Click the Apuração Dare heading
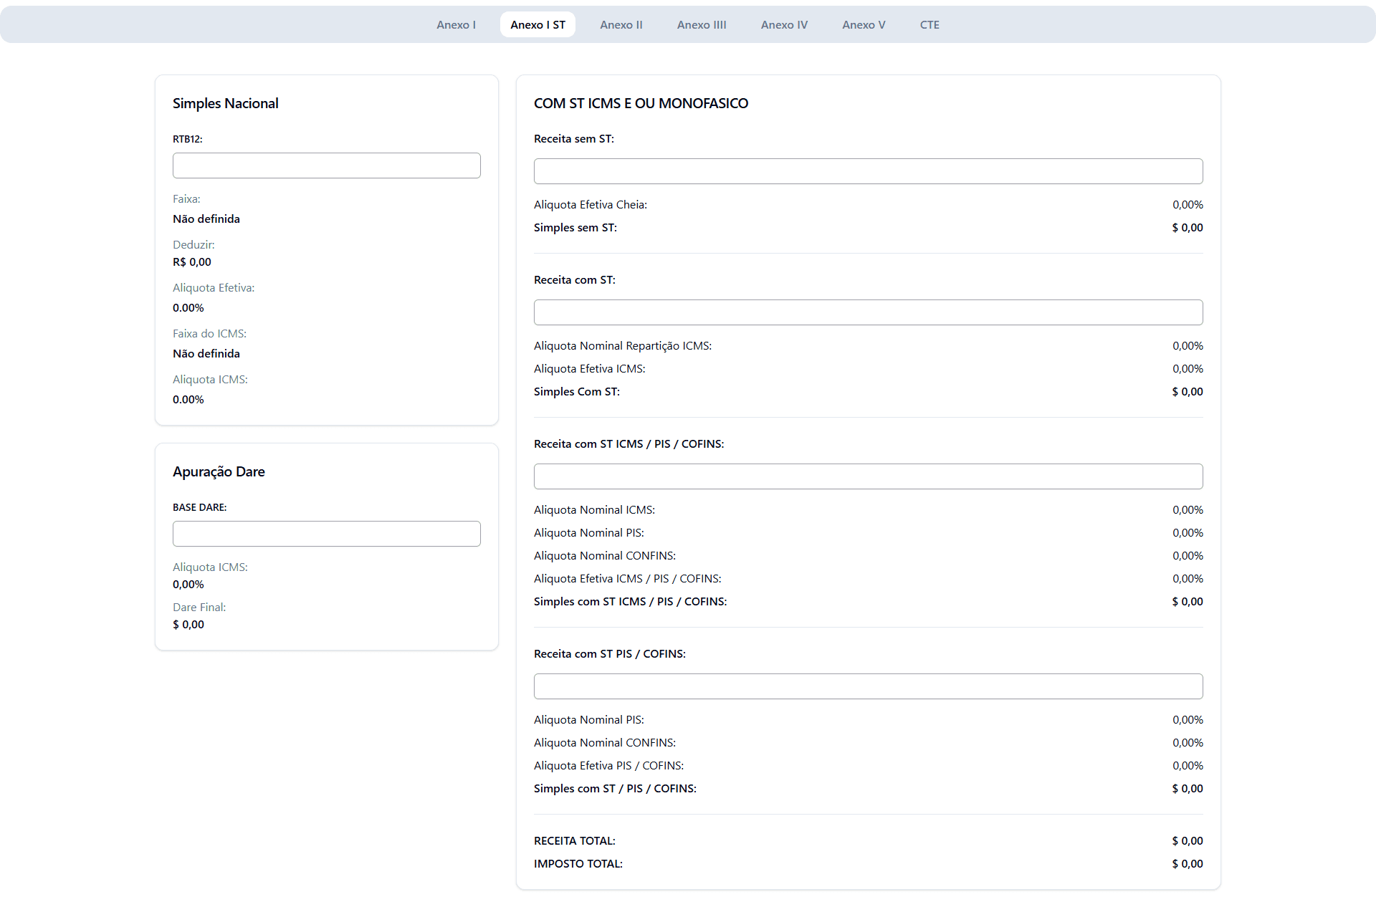The width and height of the screenshot is (1376, 907). point(219,471)
